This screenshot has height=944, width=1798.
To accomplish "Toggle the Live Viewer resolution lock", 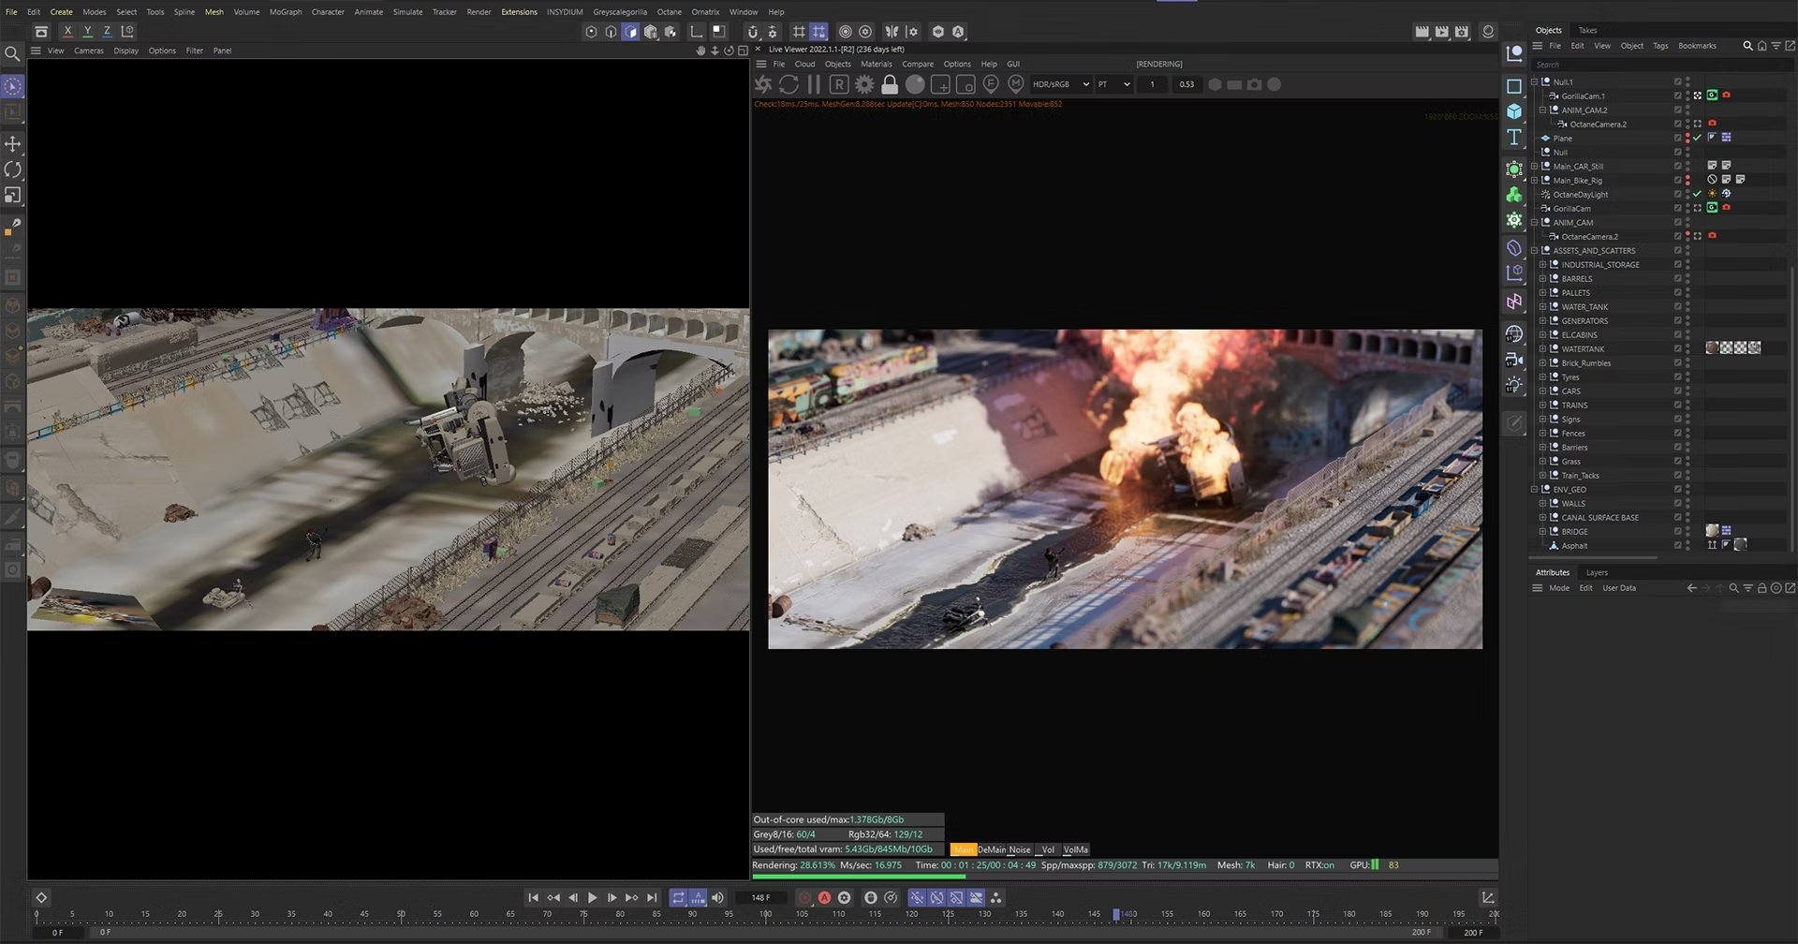I will 890,84.
